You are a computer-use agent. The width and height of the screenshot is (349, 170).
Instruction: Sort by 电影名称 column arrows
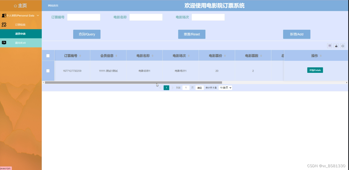point(152,56)
